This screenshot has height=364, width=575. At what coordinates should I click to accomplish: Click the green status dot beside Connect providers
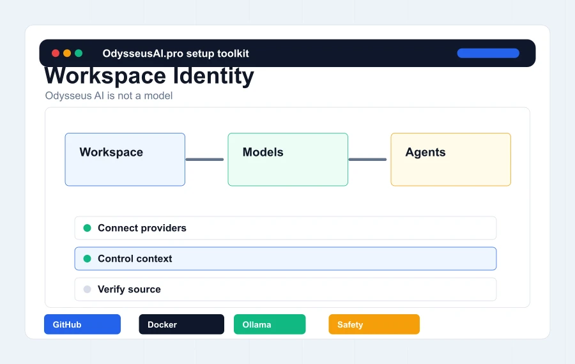point(88,228)
